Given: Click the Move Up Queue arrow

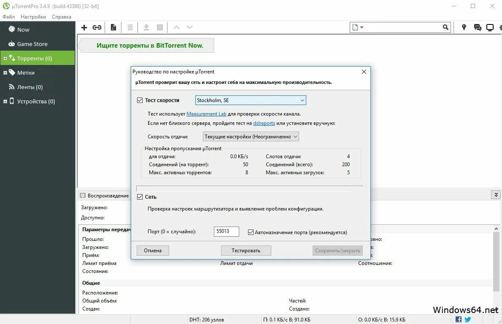Looking at the screenshot, I should [176, 27].
